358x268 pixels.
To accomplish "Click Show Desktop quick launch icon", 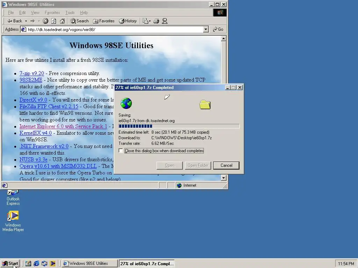I will [28, 263].
